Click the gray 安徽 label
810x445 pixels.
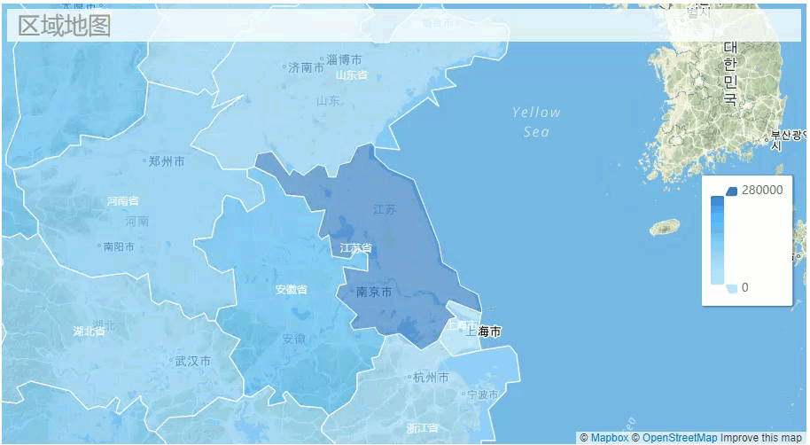(294, 339)
